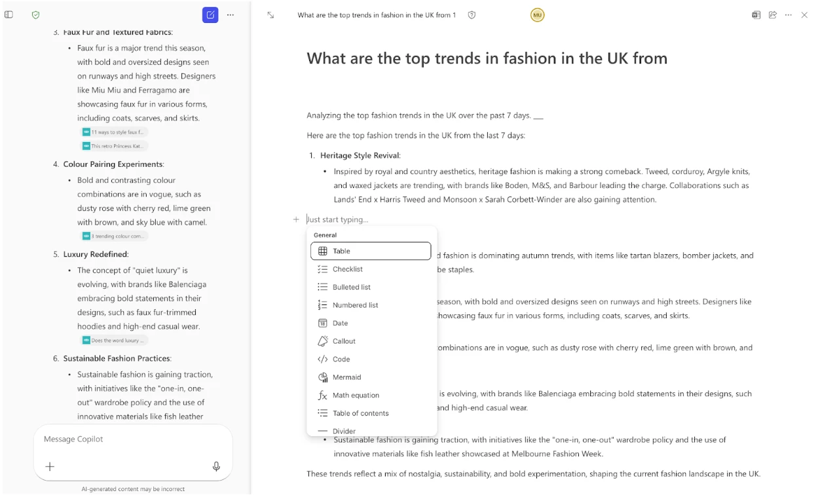Image resolution: width=820 pixels, height=499 pixels.
Task: Click the plus icon beside Just start typing
Action: 296,219
